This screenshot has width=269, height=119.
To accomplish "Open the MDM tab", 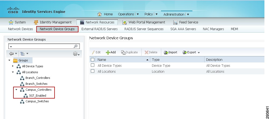I will (234, 29).
